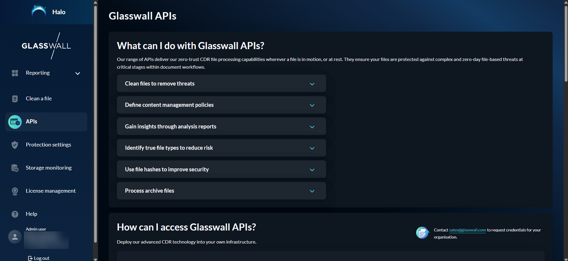Expand Identify true file types section

[312, 148]
